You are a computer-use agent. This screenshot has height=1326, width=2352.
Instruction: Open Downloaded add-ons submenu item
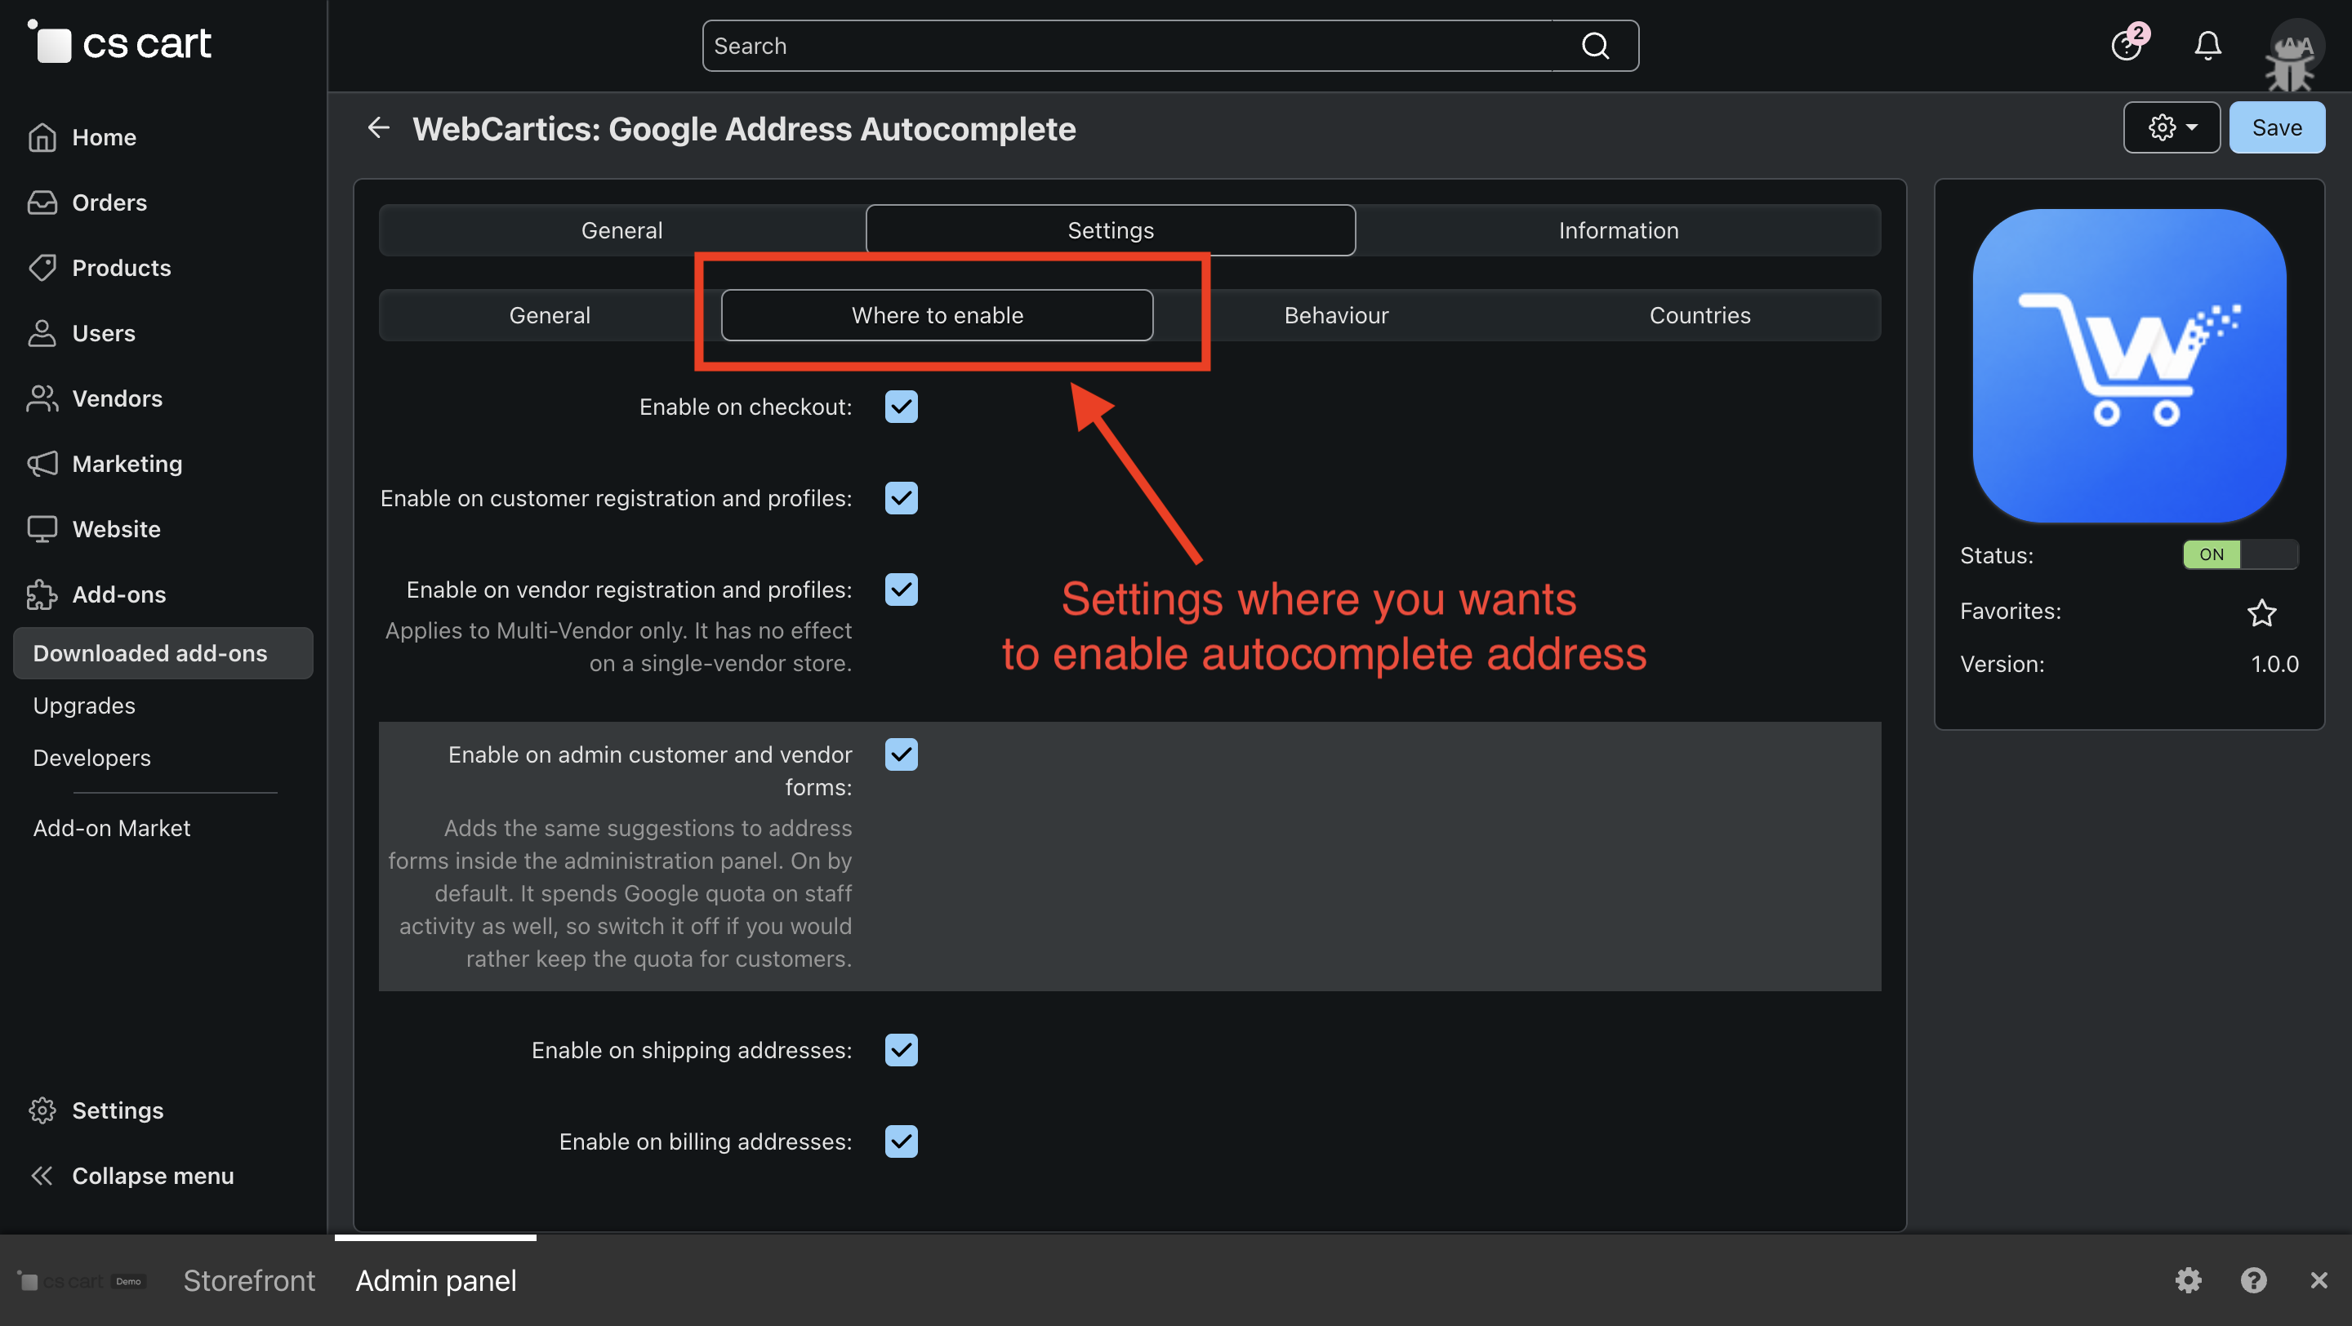tap(163, 652)
